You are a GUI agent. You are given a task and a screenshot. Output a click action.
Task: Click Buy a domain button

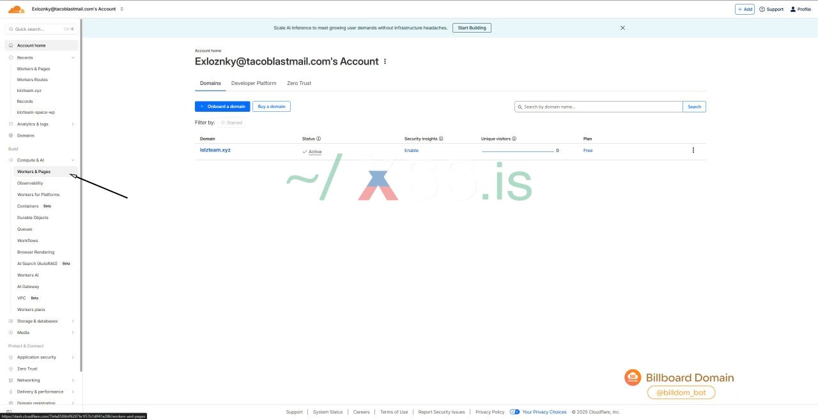[272, 107]
